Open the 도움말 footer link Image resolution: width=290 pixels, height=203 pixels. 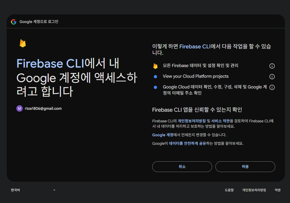coord(229,190)
